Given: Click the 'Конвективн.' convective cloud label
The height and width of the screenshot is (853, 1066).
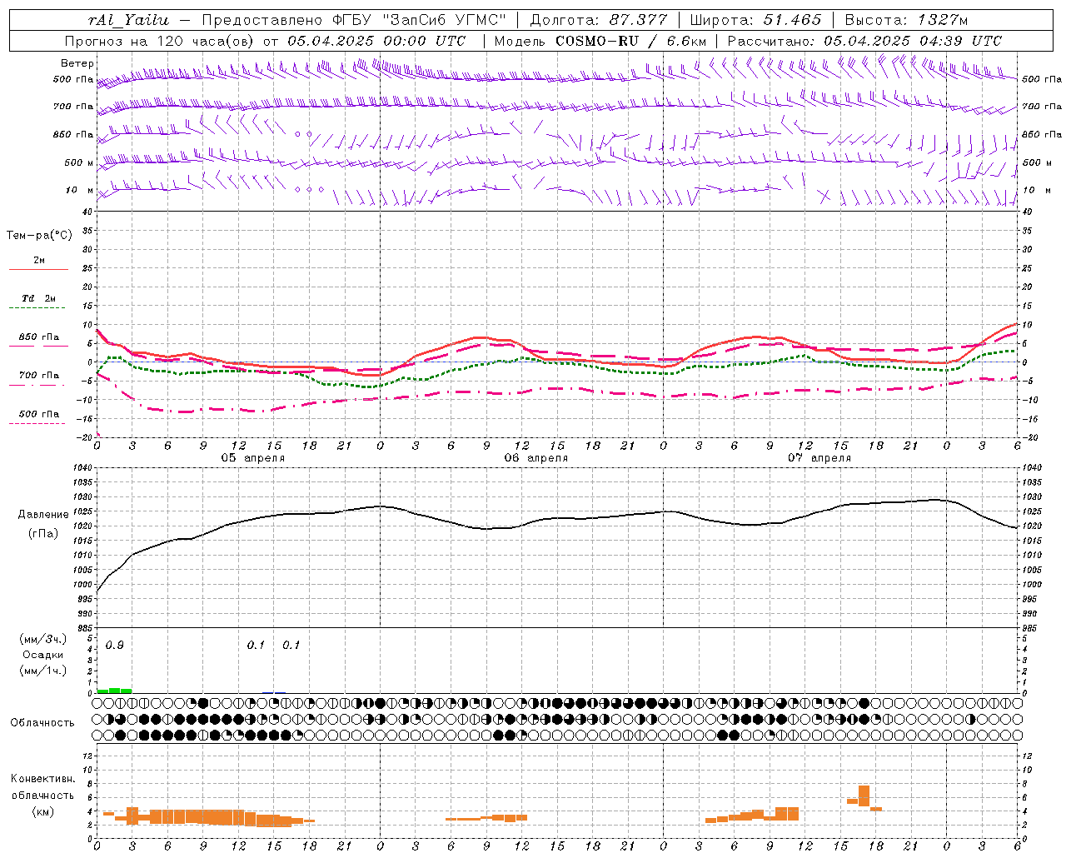Looking at the screenshot, I should pyautogui.click(x=42, y=778).
